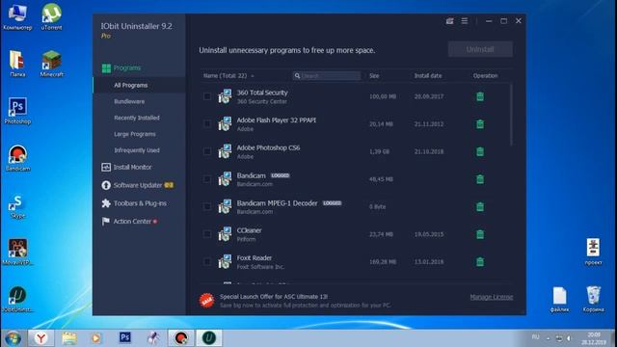
Task: Click the trash icon for Adobe Photoshop CS6
Action: (480, 151)
